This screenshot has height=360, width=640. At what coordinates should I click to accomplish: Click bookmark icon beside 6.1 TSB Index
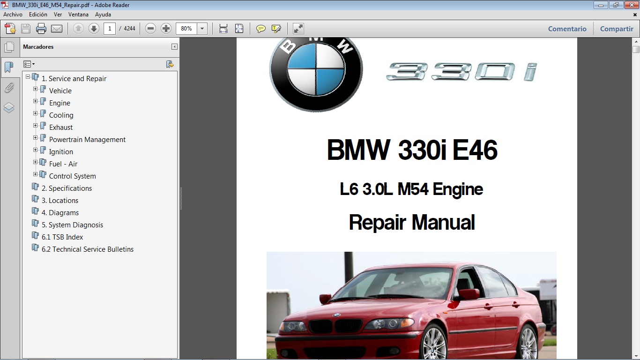tap(35, 236)
